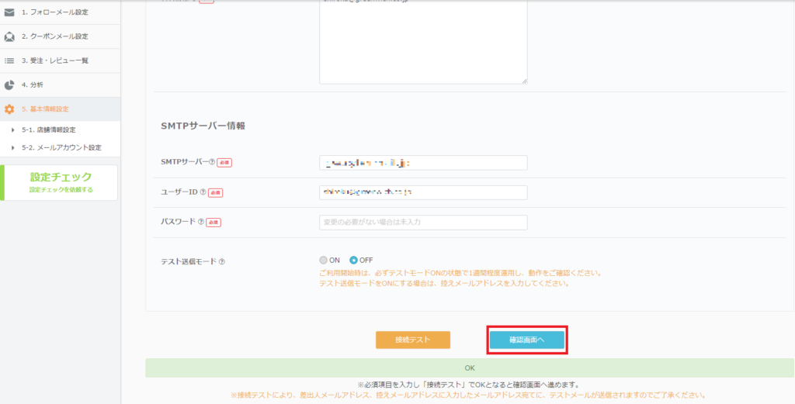Select the OFF radio for test send mode
Image resolution: width=795 pixels, height=404 pixels.
pyautogui.click(x=353, y=260)
